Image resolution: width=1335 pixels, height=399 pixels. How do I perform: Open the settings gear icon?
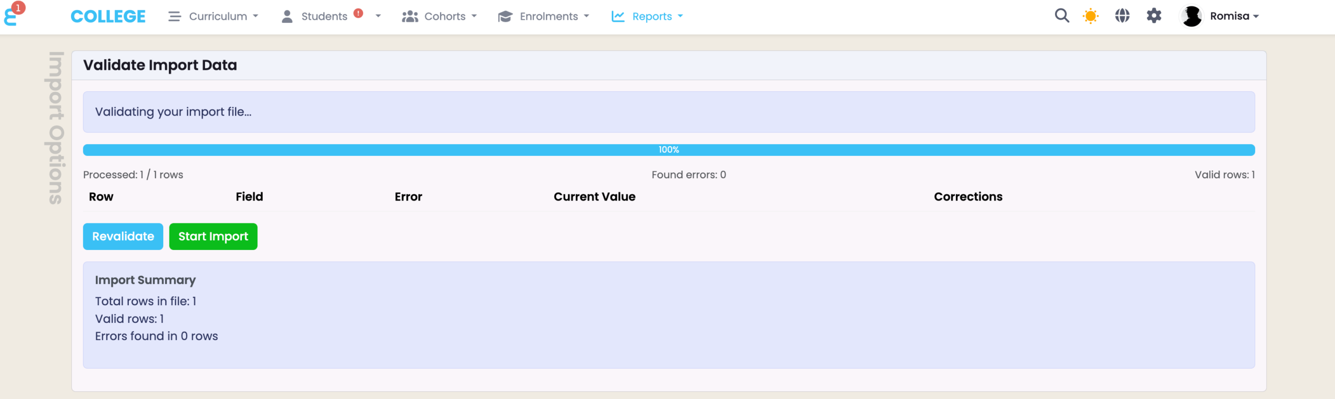[1154, 16]
